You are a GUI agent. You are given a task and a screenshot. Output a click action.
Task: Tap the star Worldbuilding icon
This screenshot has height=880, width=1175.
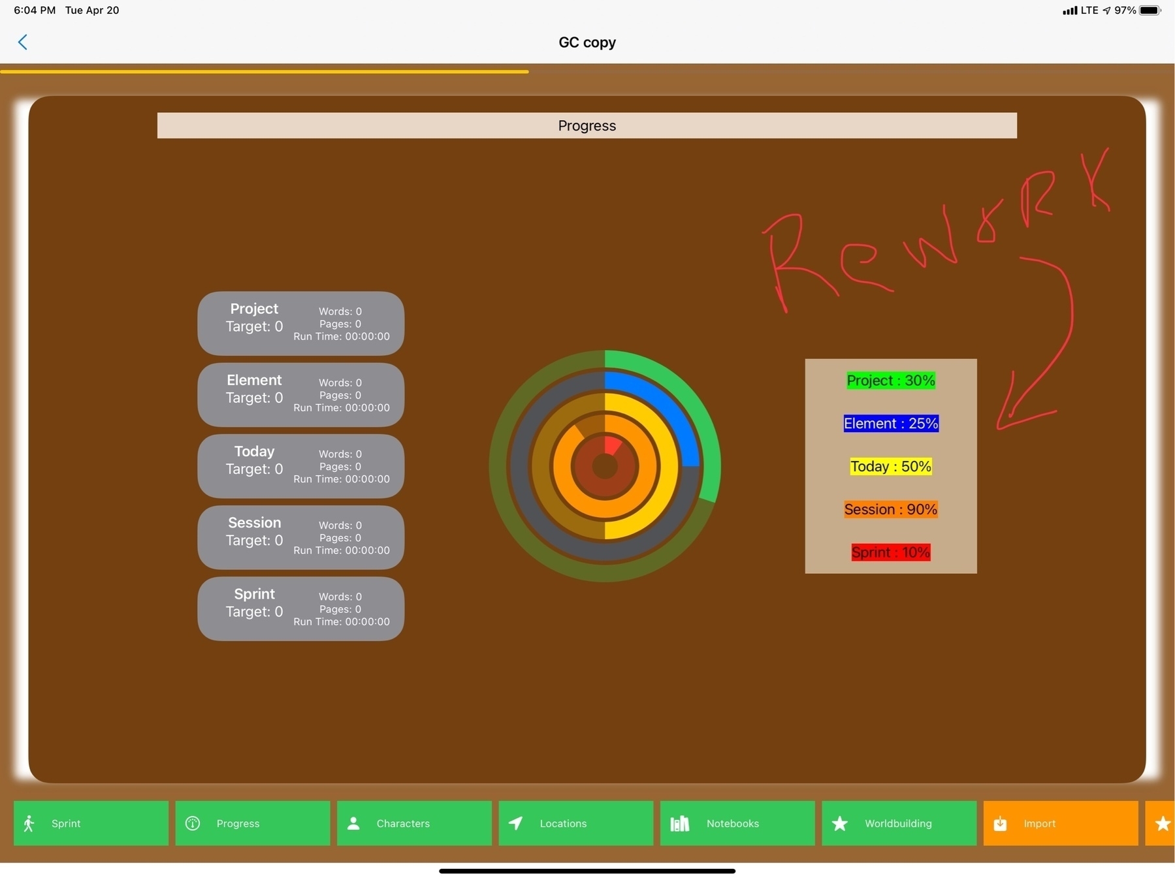click(840, 823)
